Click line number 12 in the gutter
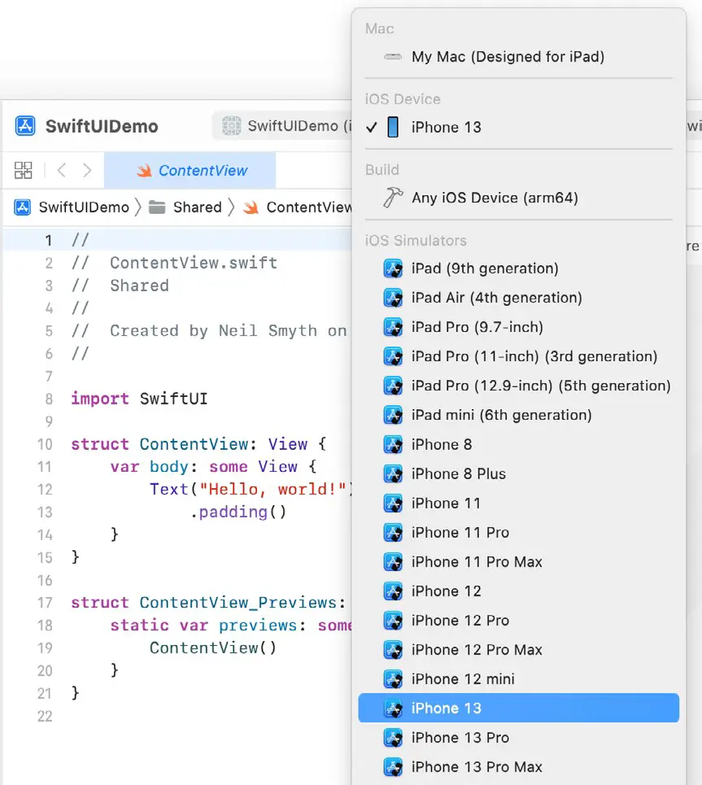The width and height of the screenshot is (702, 785). tap(45, 489)
